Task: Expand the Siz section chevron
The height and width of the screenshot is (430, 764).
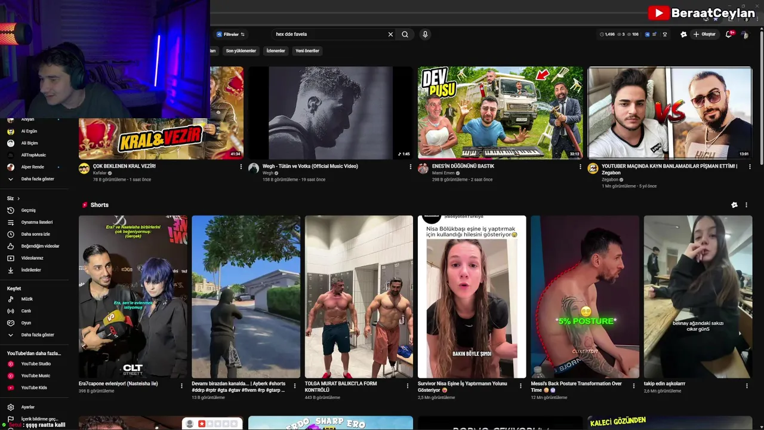Action: (x=19, y=198)
